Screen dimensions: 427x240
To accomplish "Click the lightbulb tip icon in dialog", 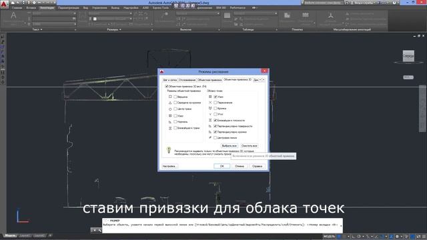I will [169, 150].
